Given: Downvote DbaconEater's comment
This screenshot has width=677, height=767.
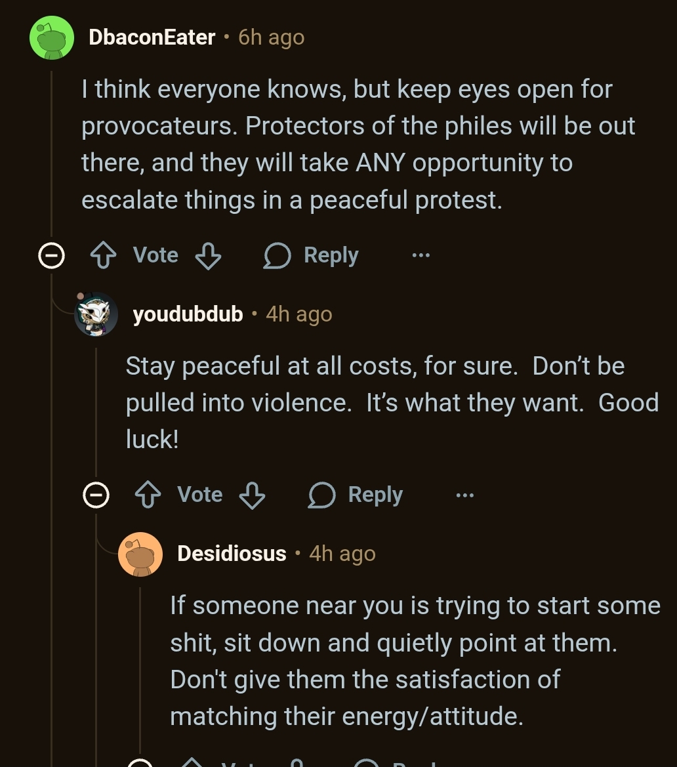Looking at the screenshot, I should (208, 255).
